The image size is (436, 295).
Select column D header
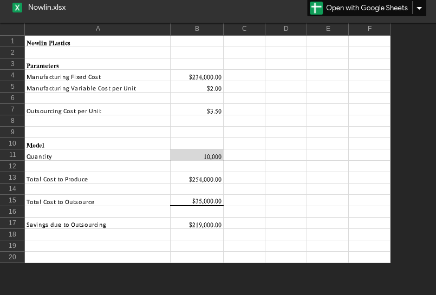[286, 29]
